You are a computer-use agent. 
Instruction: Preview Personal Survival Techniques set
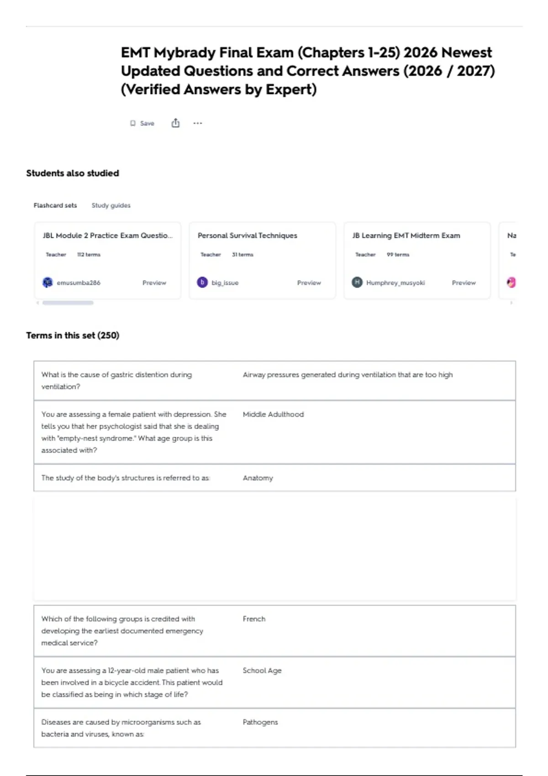[309, 283]
